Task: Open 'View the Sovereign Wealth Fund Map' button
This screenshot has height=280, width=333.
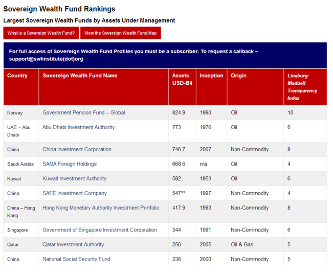Action: click(121, 33)
